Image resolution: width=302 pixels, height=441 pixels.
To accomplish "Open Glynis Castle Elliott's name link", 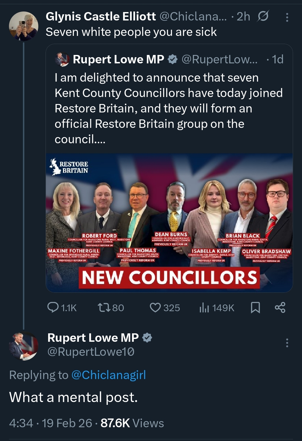I will (x=101, y=17).
